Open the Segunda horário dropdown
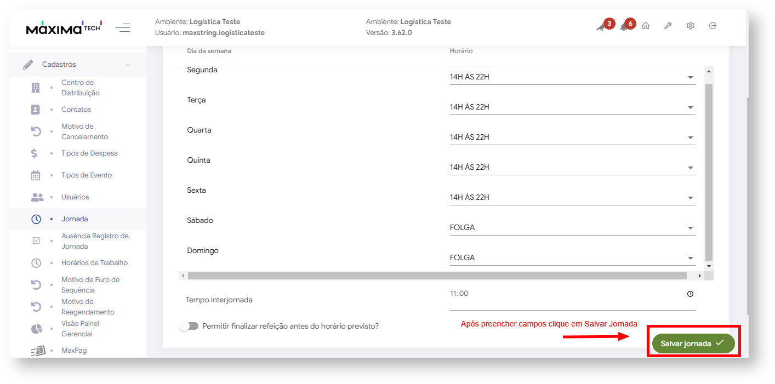 572,77
